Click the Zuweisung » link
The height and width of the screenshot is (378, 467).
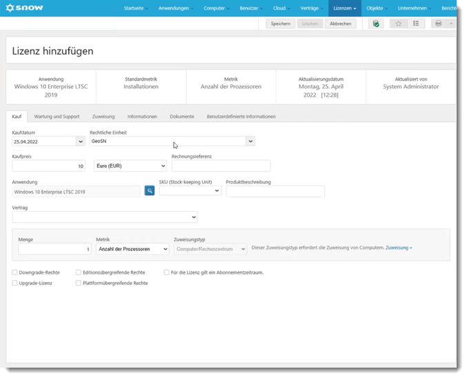pos(399,248)
